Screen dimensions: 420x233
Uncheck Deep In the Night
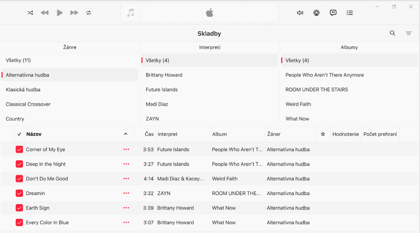tap(19, 164)
